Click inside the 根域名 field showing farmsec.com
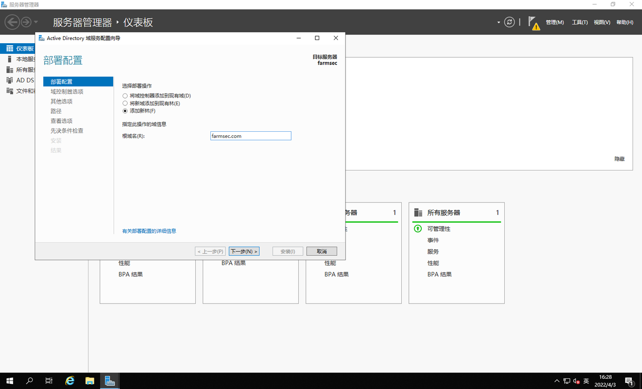642x389 pixels. [251, 135]
